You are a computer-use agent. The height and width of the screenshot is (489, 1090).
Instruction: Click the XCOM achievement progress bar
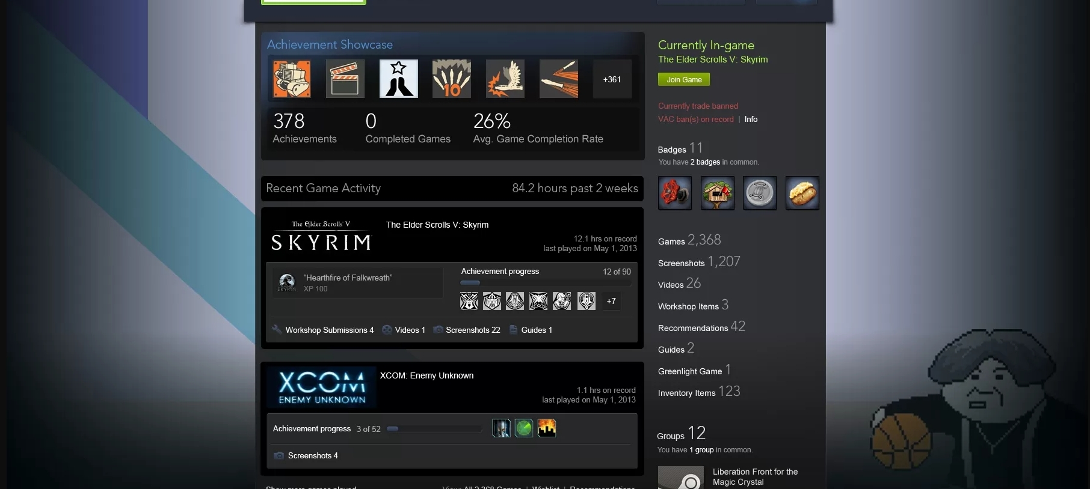coord(434,429)
